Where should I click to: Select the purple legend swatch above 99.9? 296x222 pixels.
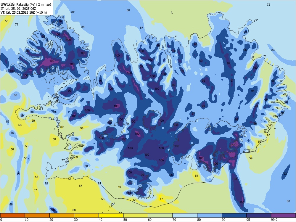point(283,215)
